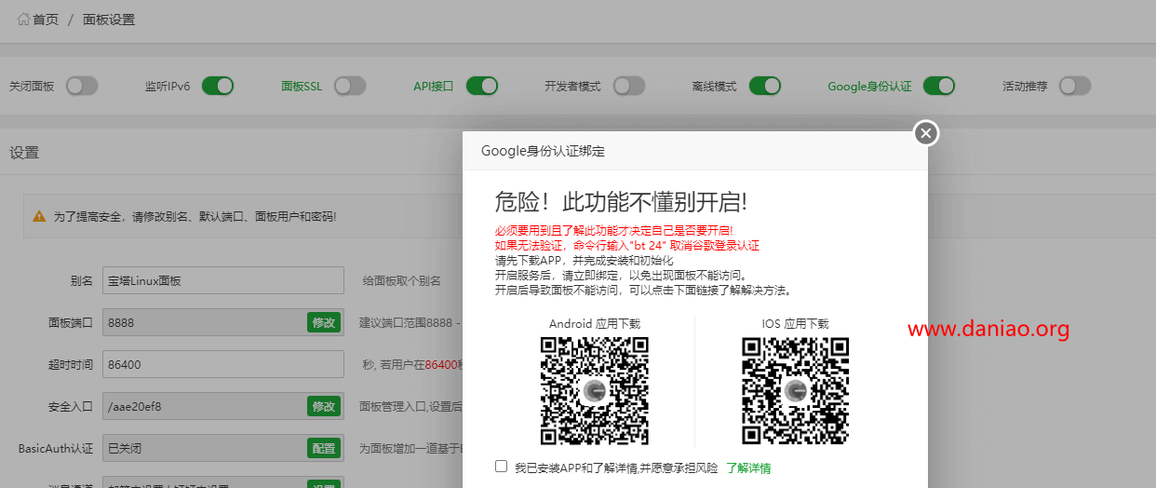Click the 危险！此功能不懂别开启! heading
This screenshot has height=488, width=1156.
click(x=621, y=202)
